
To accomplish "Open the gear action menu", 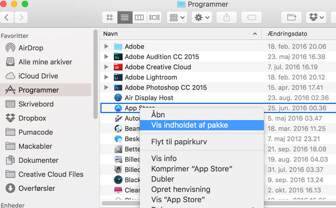I will point(202,17).
